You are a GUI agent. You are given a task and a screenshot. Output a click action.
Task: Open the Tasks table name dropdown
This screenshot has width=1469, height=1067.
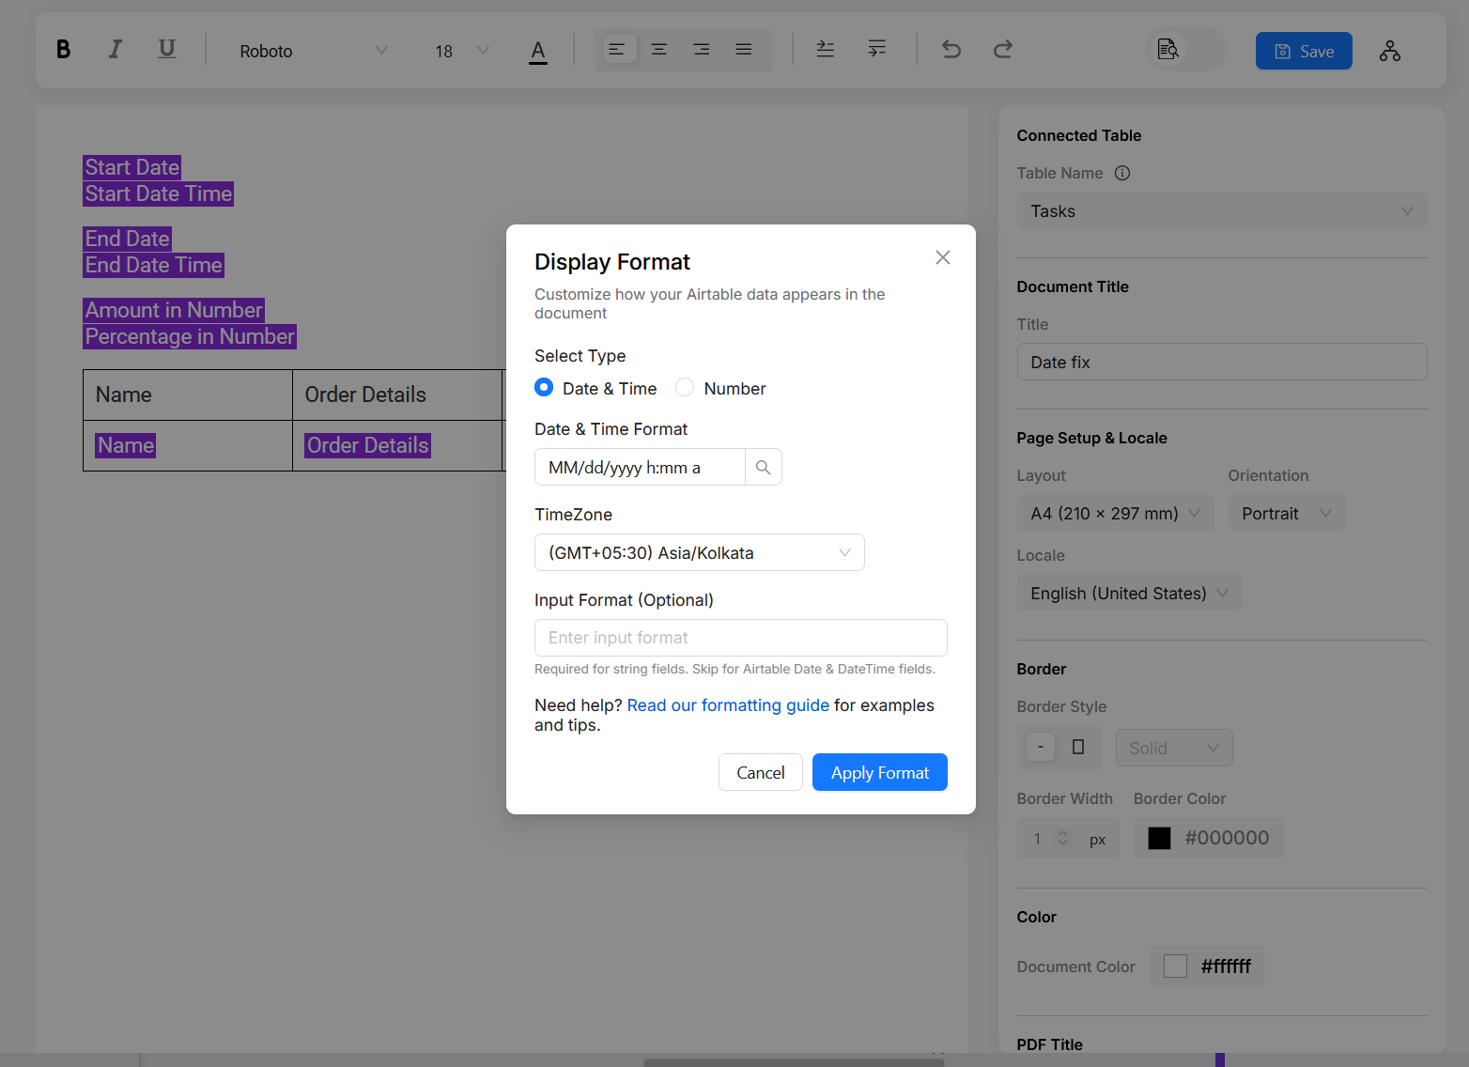pyautogui.click(x=1222, y=211)
